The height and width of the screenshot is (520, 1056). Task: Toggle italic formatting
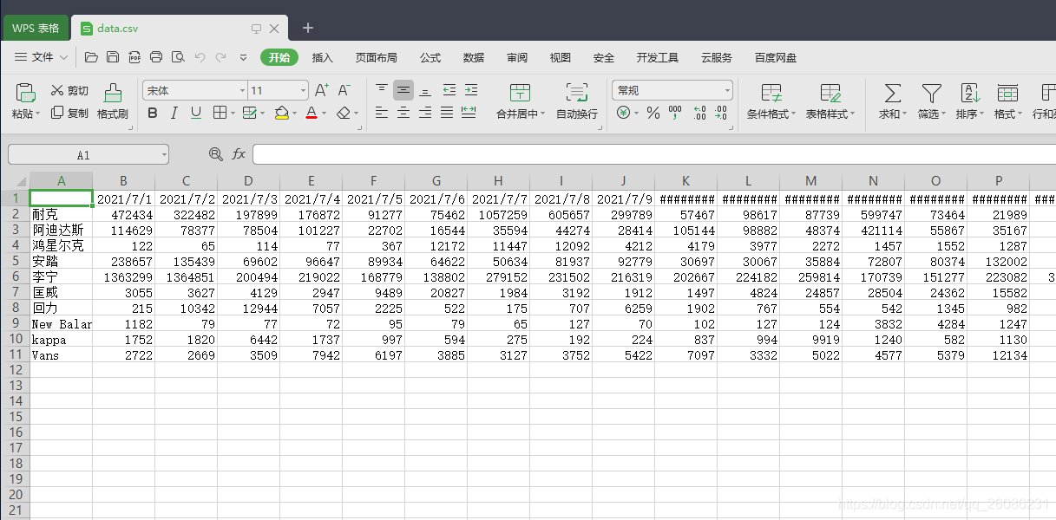(174, 113)
